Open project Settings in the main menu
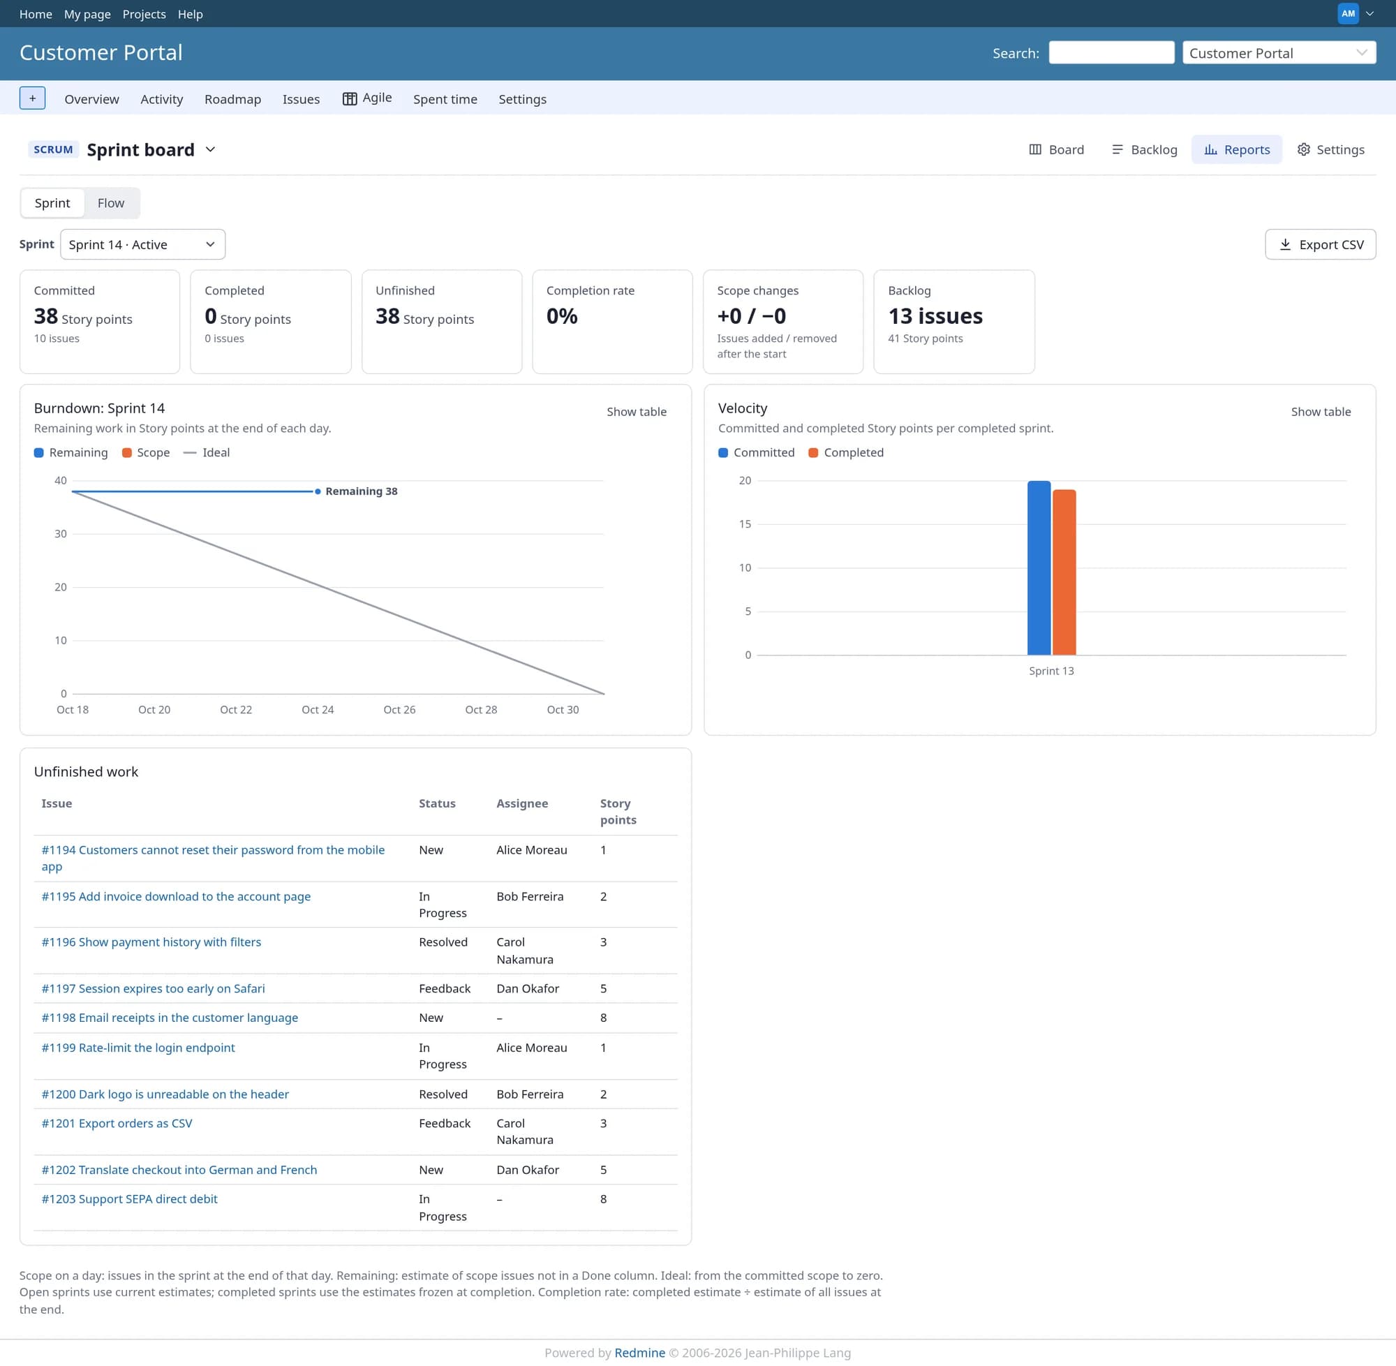The image size is (1396, 1366). click(522, 99)
